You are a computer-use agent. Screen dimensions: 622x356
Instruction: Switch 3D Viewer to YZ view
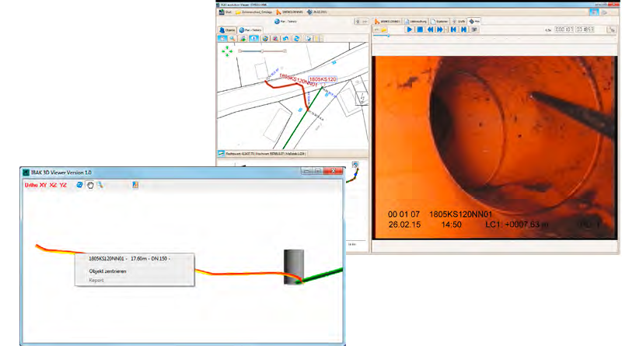pyautogui.click(x=63, y=185)
